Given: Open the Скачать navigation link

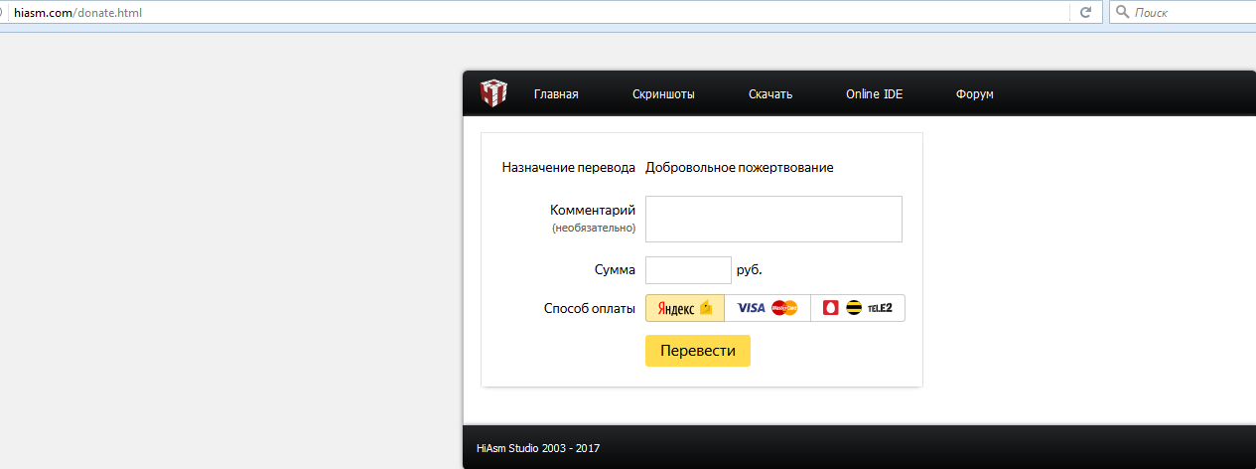Looking at the screenshot, I should pos(770,94).
